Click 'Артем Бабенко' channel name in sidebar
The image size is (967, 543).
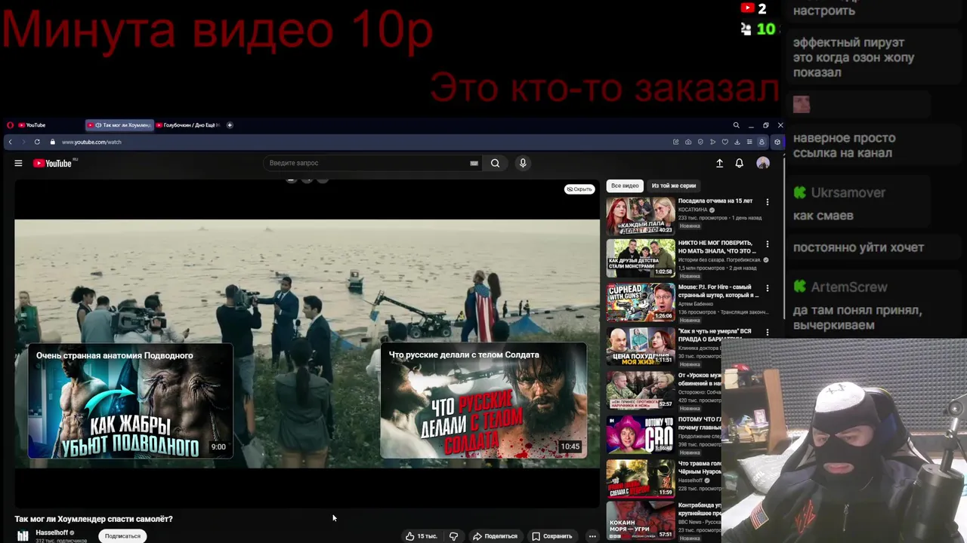click(x=695, y=304)
